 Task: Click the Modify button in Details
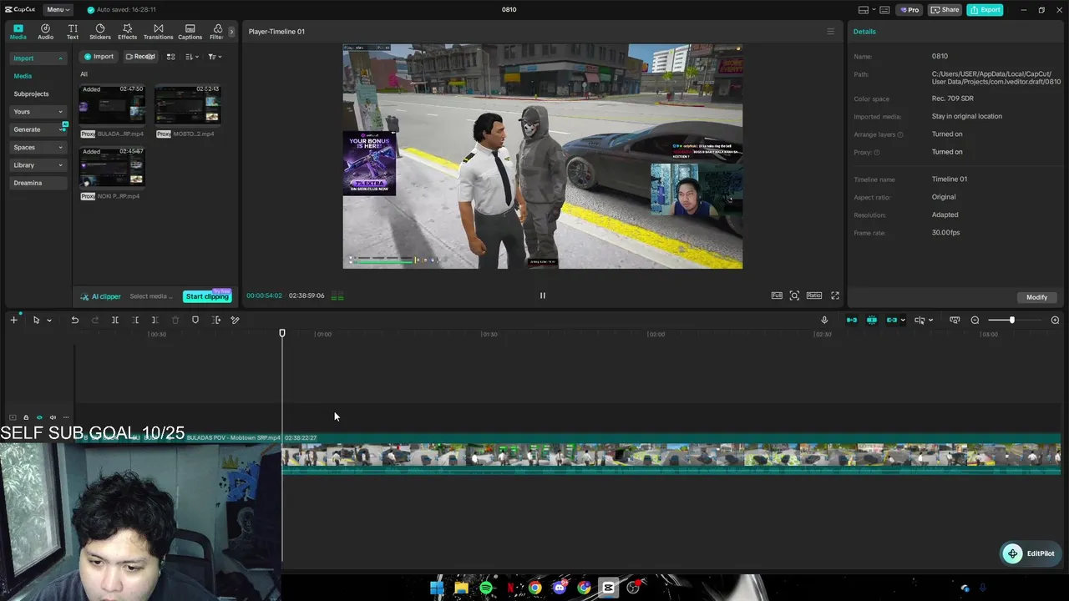tap(1036, 297)
